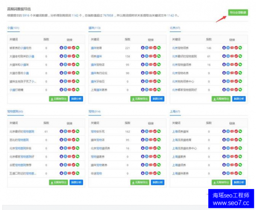Open the 小猫打喷嚏 keyword link
Screen dimensions: 256x210
click(x=16, y=90)
